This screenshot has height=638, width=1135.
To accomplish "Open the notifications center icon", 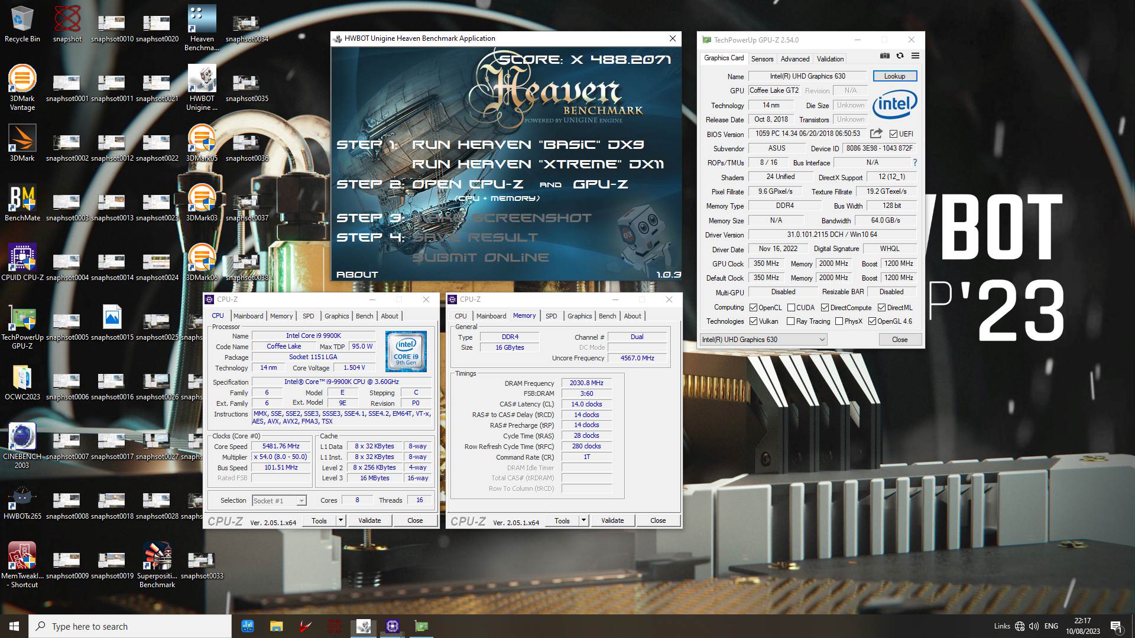I will pos(1116,626).
